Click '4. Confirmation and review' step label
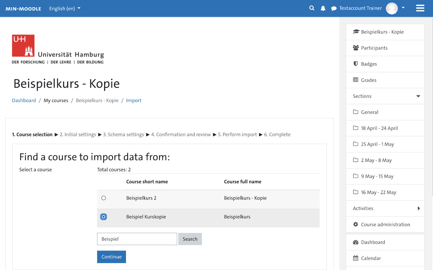Viewport: 433px width, 270px height. [x=181, y=134]
